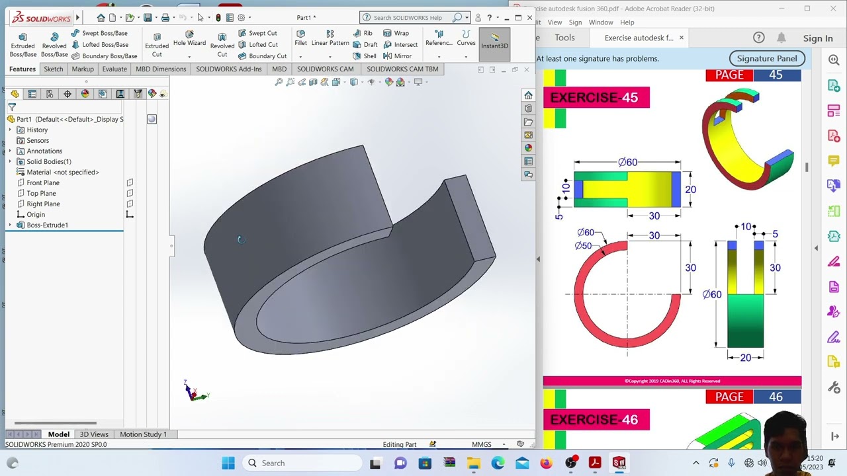847x476 pixels.
Task: Close the Exercise autodesk PDF tab
Action: pos(681,38)
